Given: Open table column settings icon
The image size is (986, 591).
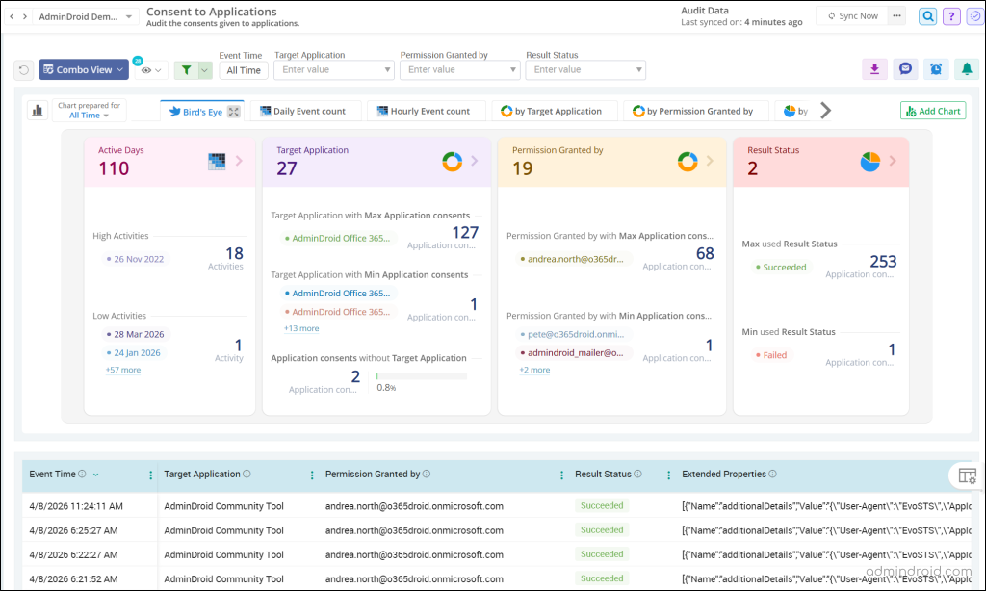Looking at the screenshot, I should [967, 475].
